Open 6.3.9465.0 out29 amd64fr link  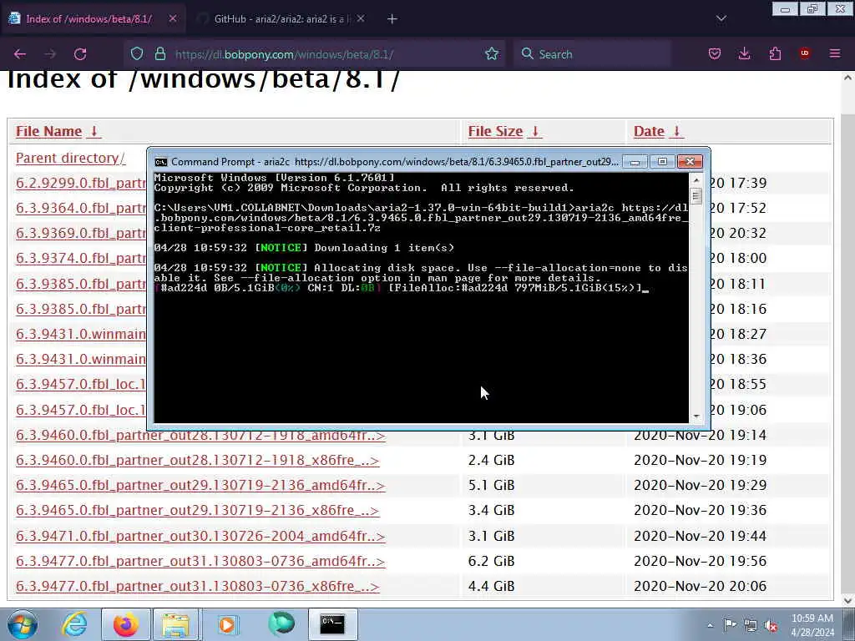(x=200, y=485)
